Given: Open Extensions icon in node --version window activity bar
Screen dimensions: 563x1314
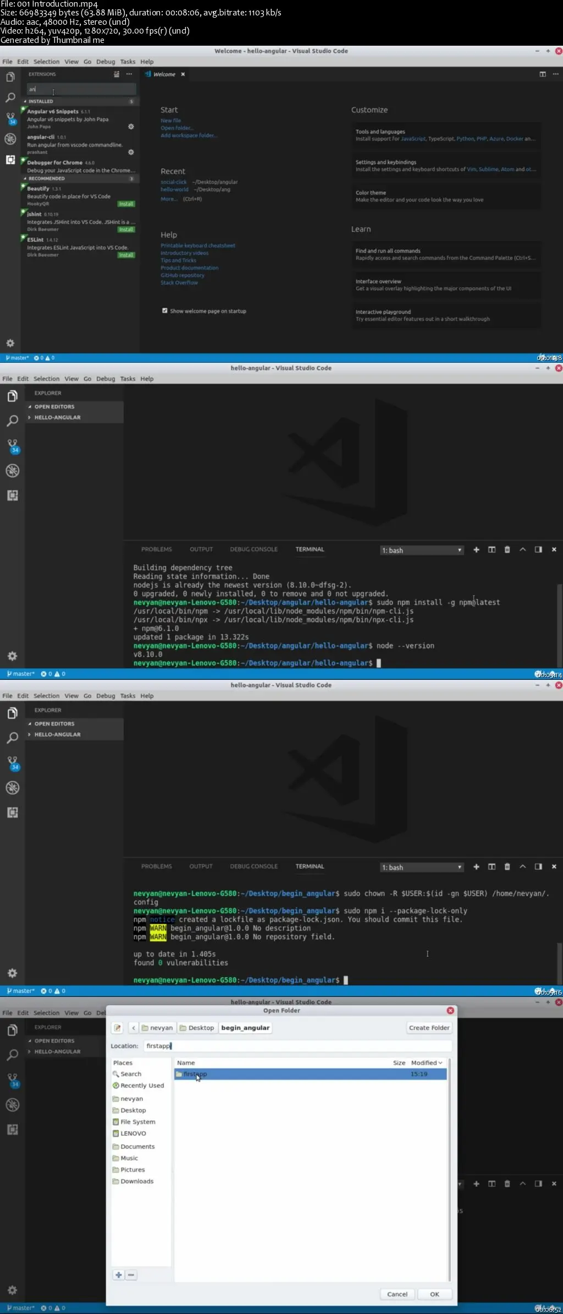Looking at the screenshot, I should (x=12, y=495).
